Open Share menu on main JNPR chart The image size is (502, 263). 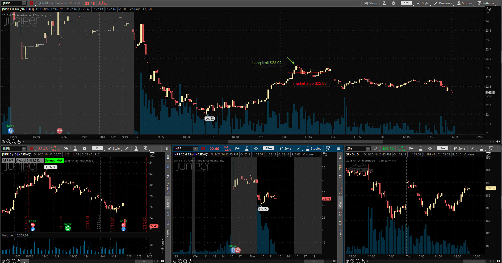[x=370, y=3]
